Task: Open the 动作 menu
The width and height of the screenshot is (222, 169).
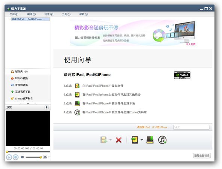Action: 49,14
